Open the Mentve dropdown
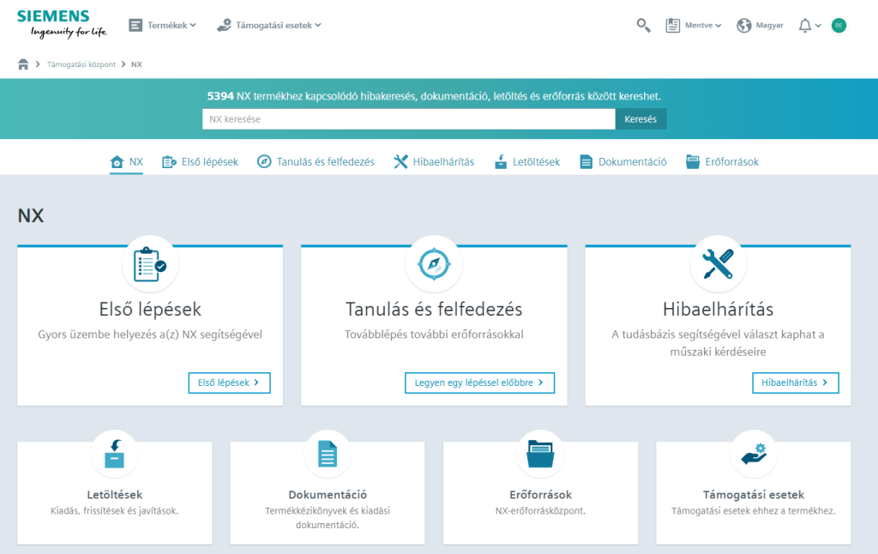Screen dimensions: 878x554 point(695,26)
